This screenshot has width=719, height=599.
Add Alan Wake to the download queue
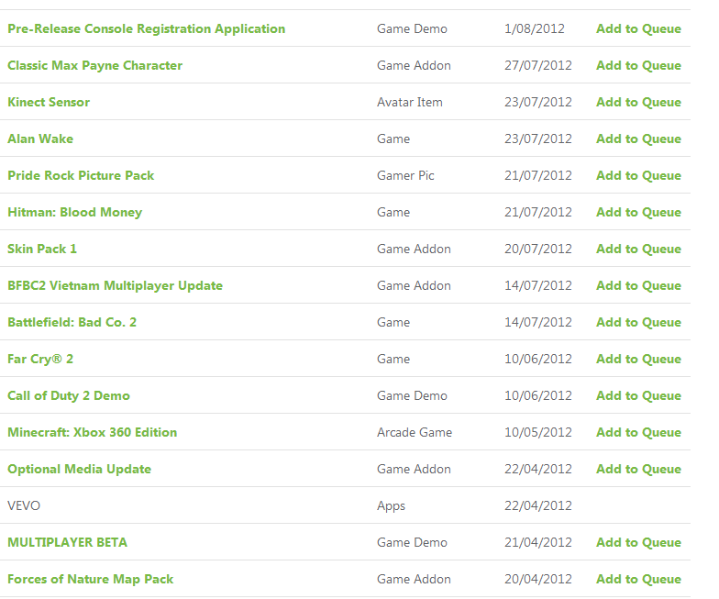coord(638,139)
